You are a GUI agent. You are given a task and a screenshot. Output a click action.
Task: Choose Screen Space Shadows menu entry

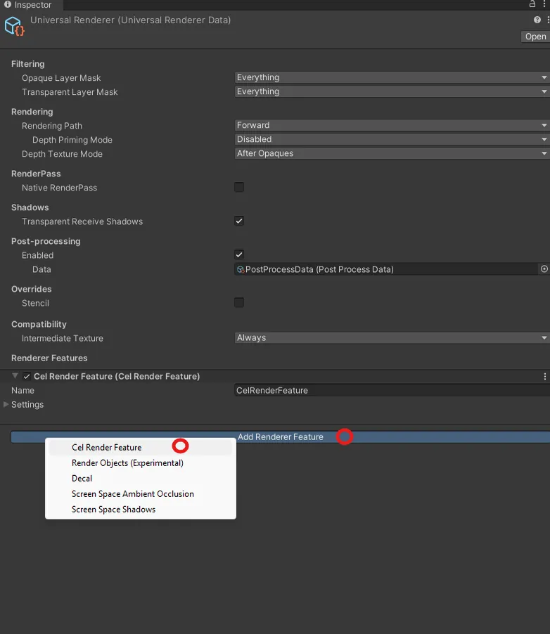(140, 510)
